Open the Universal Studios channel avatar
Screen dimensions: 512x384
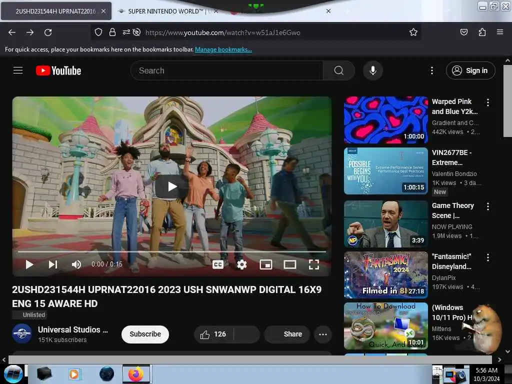coord(22,333)
